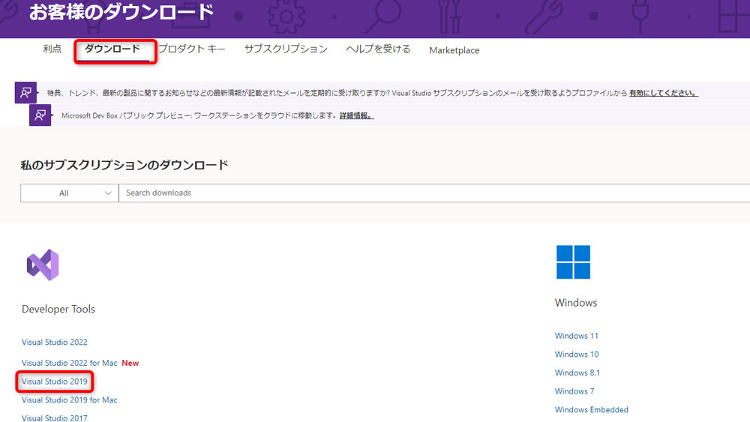Viewport: 750px width, 422px height.
Task: Click the Search downloads input field
Action: pos(434,193)
